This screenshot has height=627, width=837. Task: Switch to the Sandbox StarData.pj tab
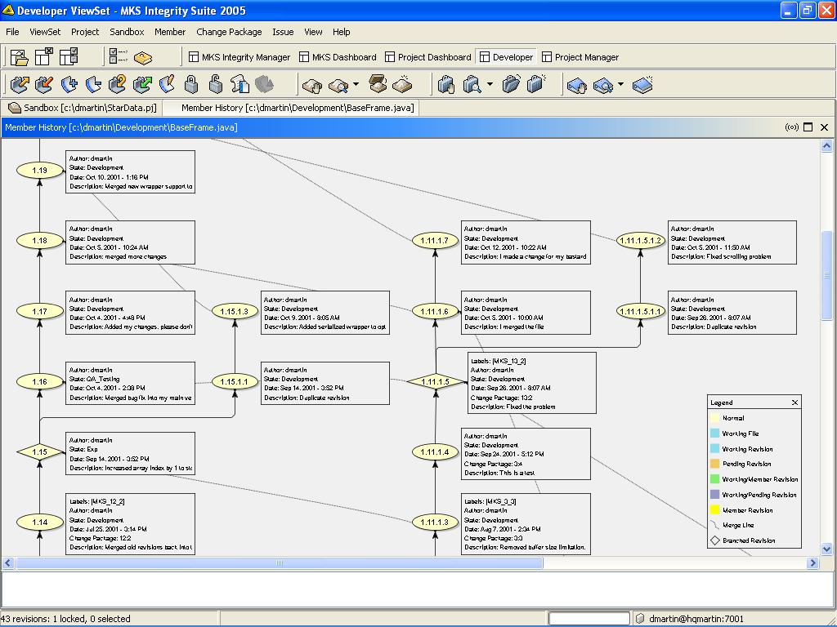click(x=83, y=108)
